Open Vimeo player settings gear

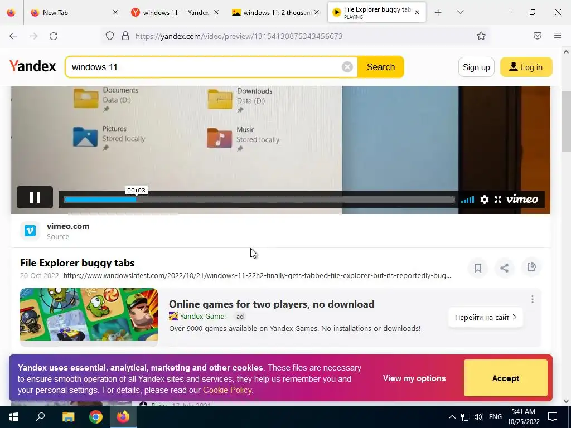485,200
